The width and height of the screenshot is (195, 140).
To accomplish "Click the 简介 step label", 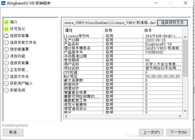I will point(14,22).
